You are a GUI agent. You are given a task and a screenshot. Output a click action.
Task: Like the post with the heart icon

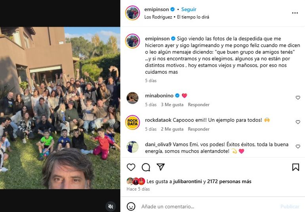(x=131, y=167)
